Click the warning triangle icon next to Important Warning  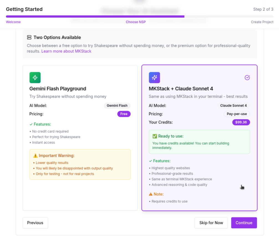tap(35, 156)
